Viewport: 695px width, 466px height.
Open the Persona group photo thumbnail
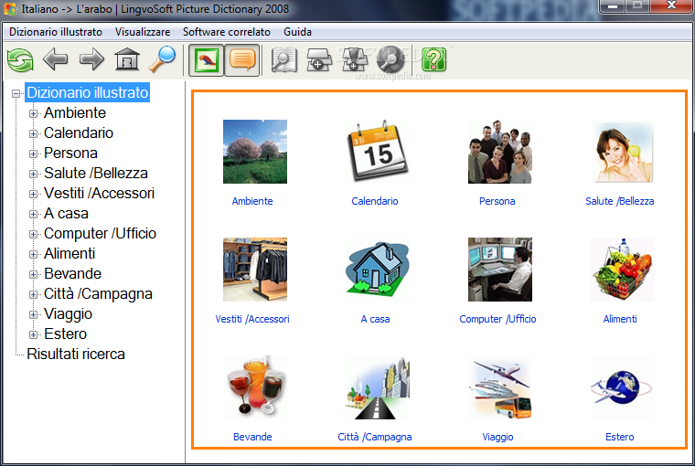[500, 152]
